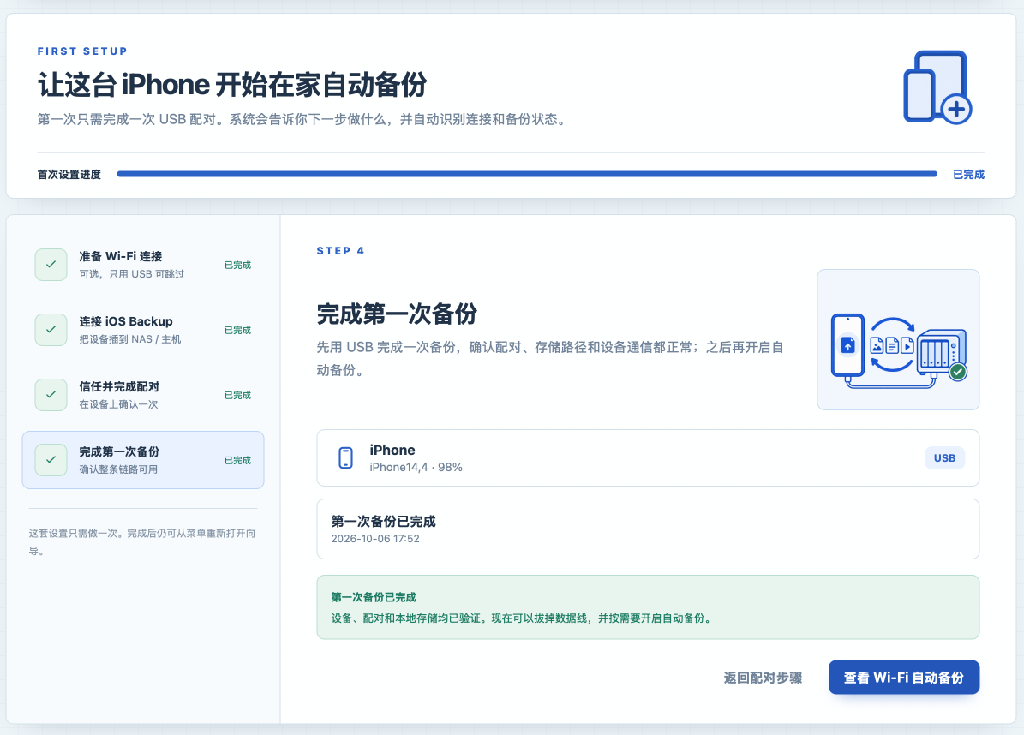This screenshot has height=735, width=1024.
Task: Open the 连接 iOS Backup step
Action: [x=143, y=330]
